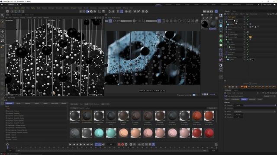This screenshot has height=155, width=277.
Task: Select the Push Apart.2 object row
Action: pyautogui.click(x=232, y=17)
